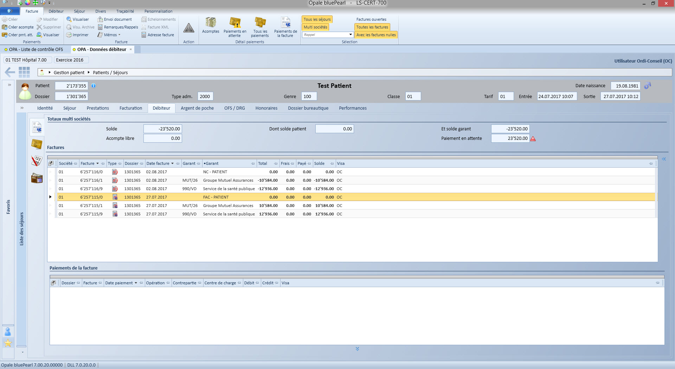
Task: Open the payments grid column chooser
Action: click(53, 283)
